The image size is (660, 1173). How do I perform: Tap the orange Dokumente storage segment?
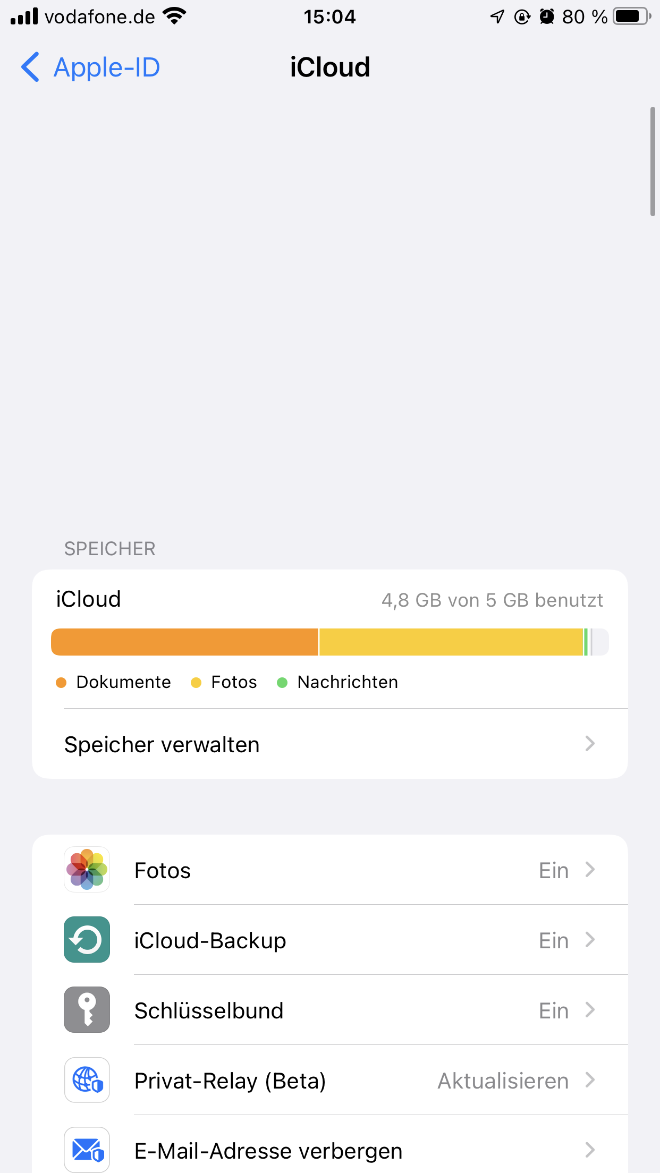click(x=184, y=642)
